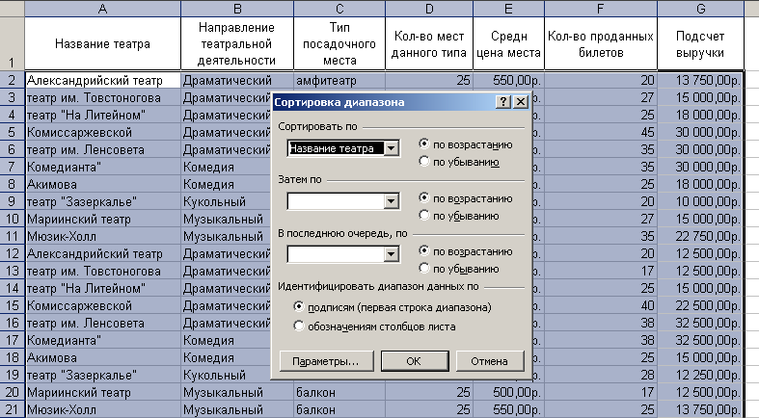Select column G header
The width and height of the screenshot is (759, 418).
700,9
